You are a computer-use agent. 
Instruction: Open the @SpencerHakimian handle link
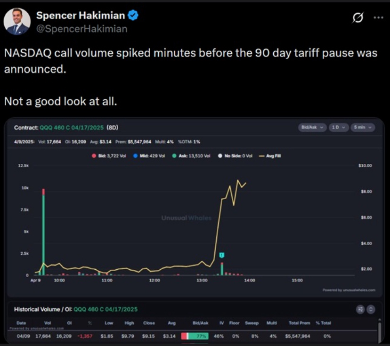click(82, 29)
